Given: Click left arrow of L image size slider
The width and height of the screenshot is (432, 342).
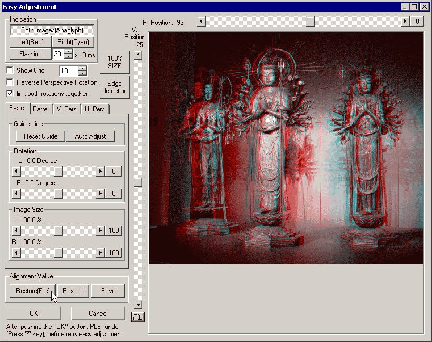Looking at the screenshot, I should 16,231.
